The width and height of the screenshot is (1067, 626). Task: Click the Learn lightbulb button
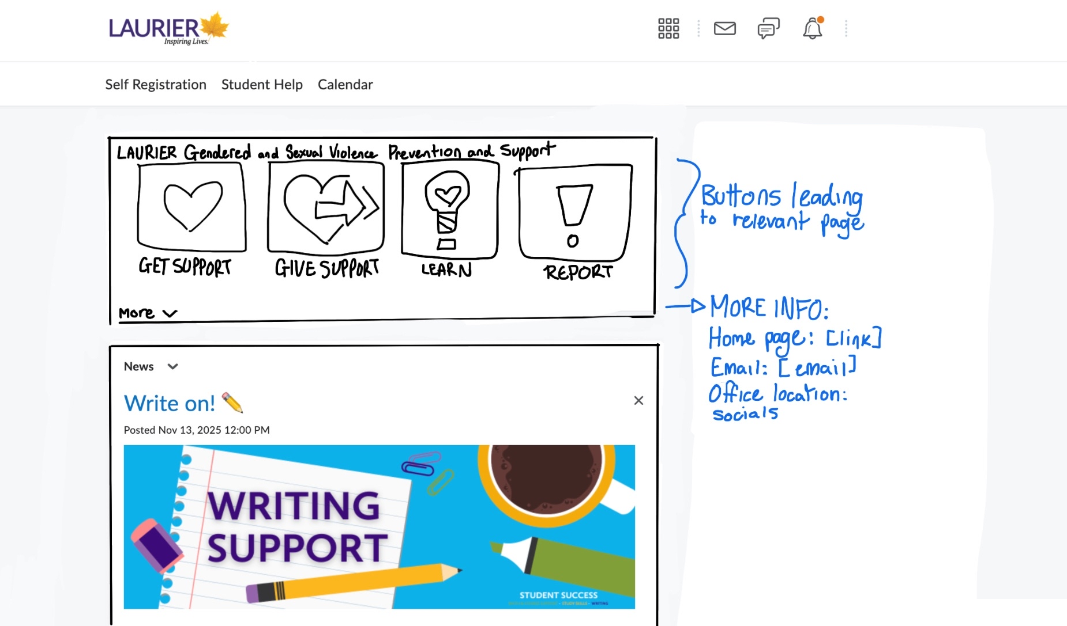click(x=450, y=210)
